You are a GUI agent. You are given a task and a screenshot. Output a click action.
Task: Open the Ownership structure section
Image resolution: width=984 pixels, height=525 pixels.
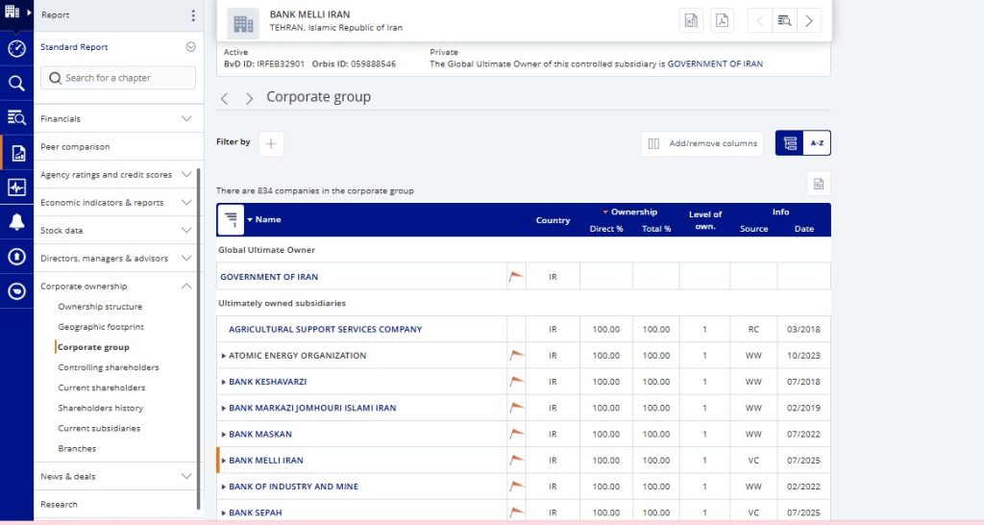pyautogui.click(x=100, y=307)
